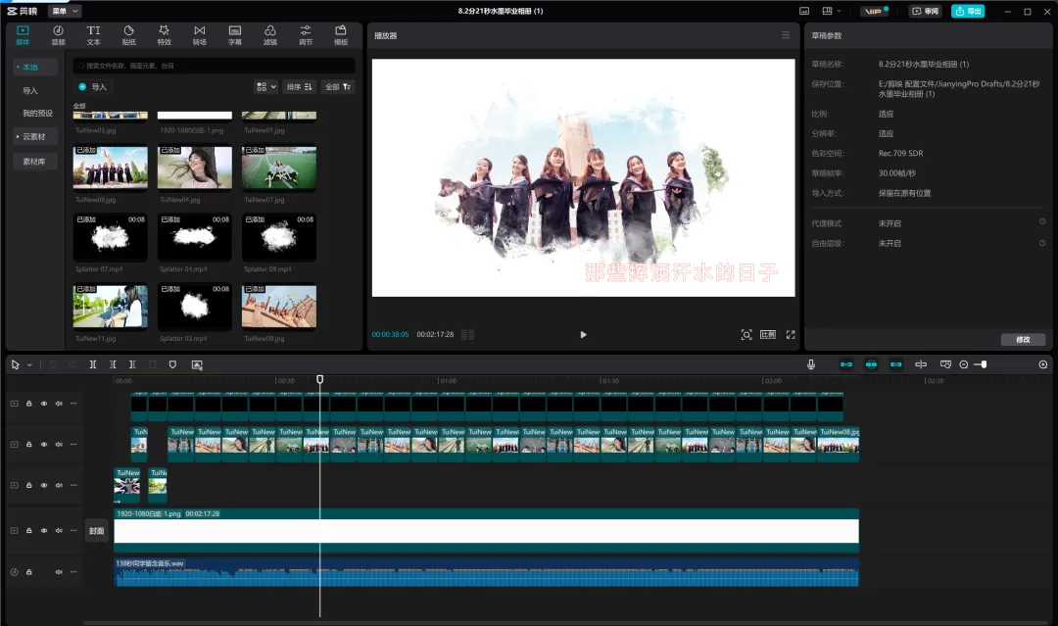This screenshot has width=1058, height=626.
Task: Open the 菜单 dropdown menu
Action: coord(66,11)
